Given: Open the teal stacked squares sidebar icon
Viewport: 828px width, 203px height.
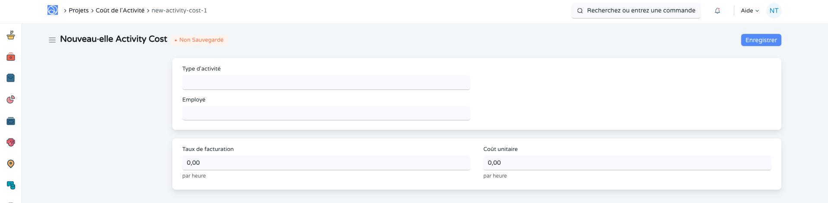Looking at the screenshot, I should pos(11,185).
